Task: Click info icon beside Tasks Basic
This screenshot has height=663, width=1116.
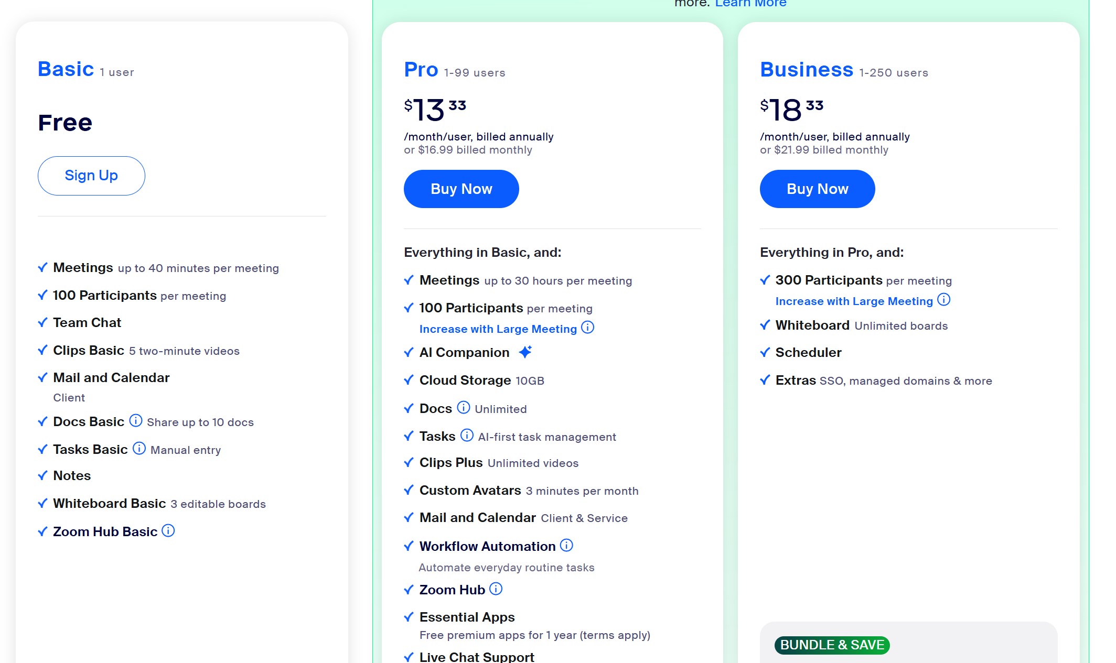Action: [139, 449]
